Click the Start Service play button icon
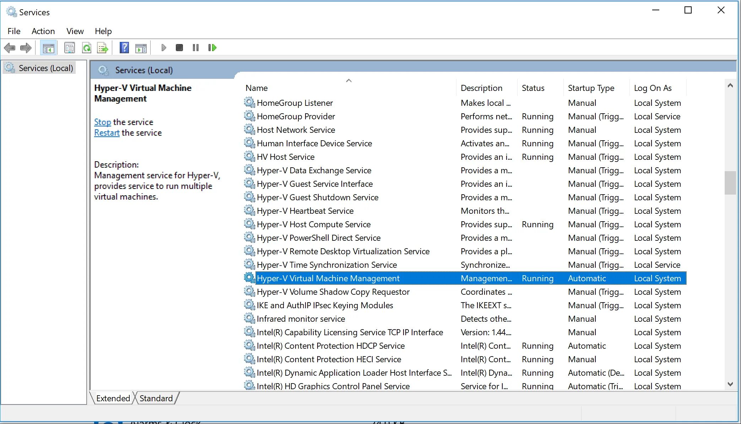The height and width of the screenshot is (424, 741). coord(164,47)
